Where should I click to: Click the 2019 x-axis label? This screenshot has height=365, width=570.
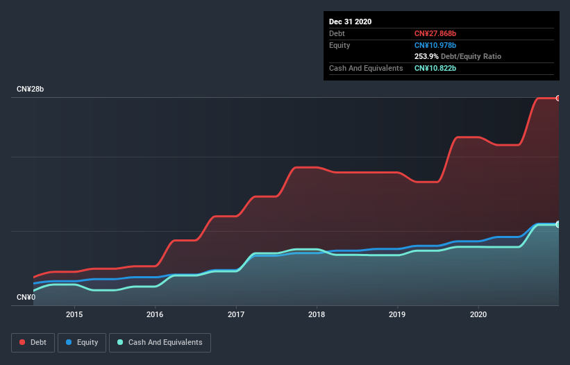coord(397,314)
